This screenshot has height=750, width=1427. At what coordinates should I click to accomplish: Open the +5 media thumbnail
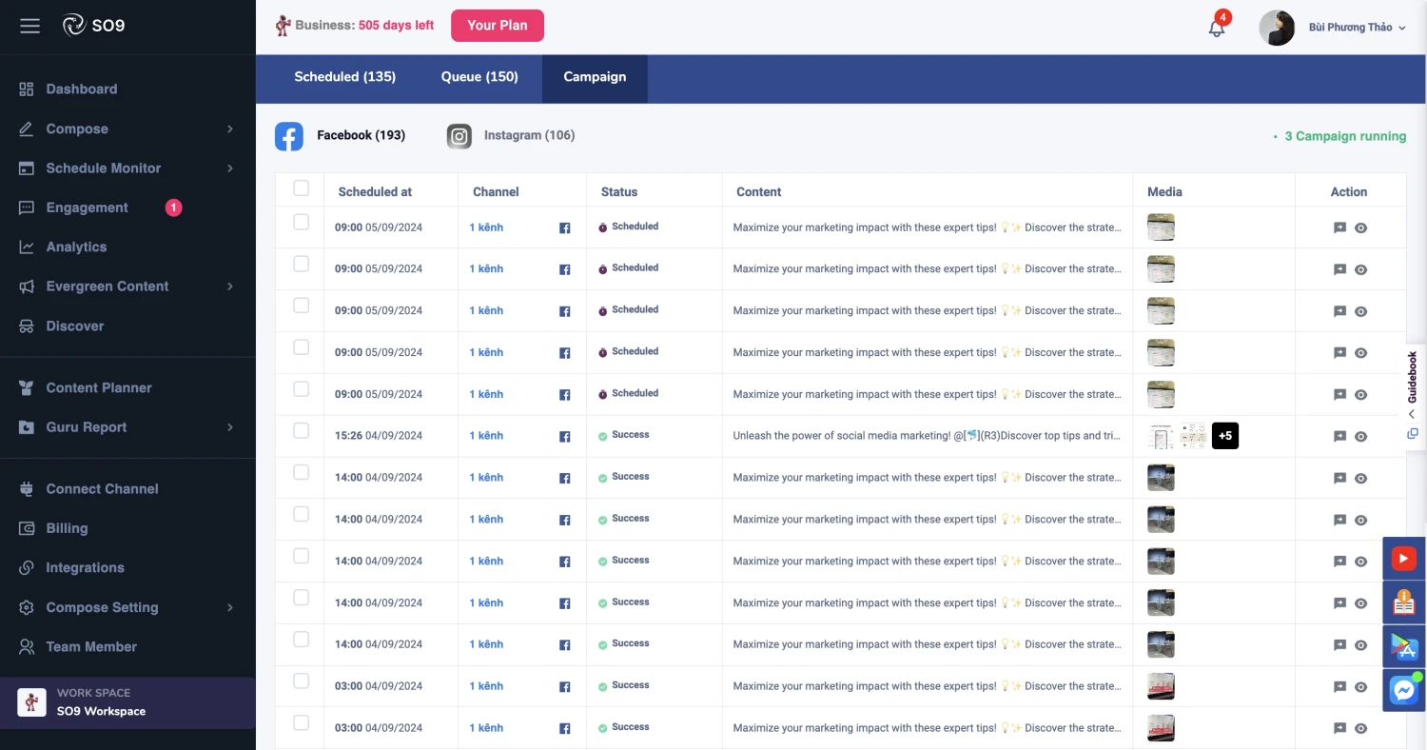(x=1225, y=436)
